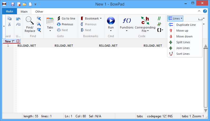
Task: Click the close-document icon with red X
Action: point(19,4)
